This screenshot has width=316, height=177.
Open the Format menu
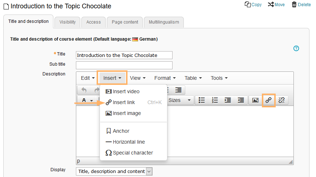[x=165, y=78]
